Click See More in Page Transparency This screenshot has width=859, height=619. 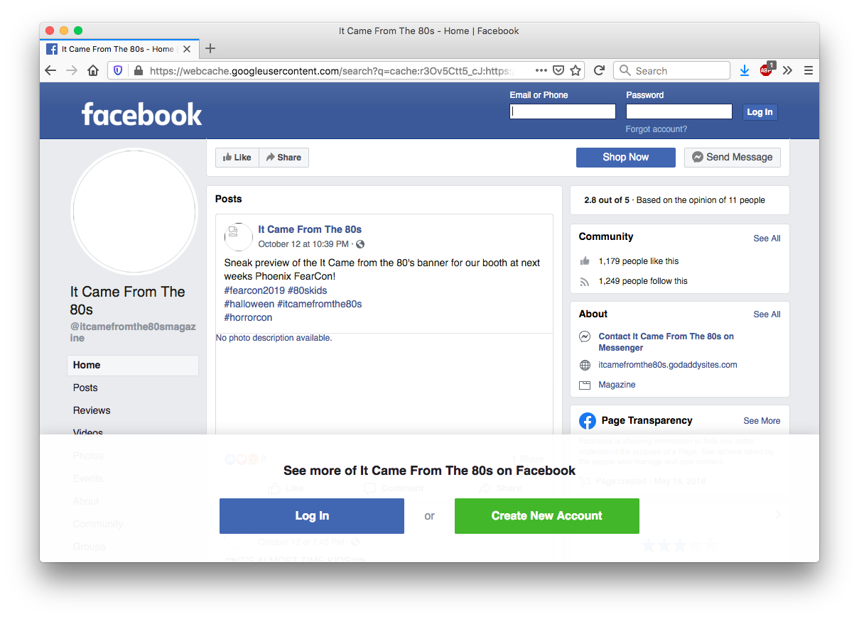coord(762,421)
